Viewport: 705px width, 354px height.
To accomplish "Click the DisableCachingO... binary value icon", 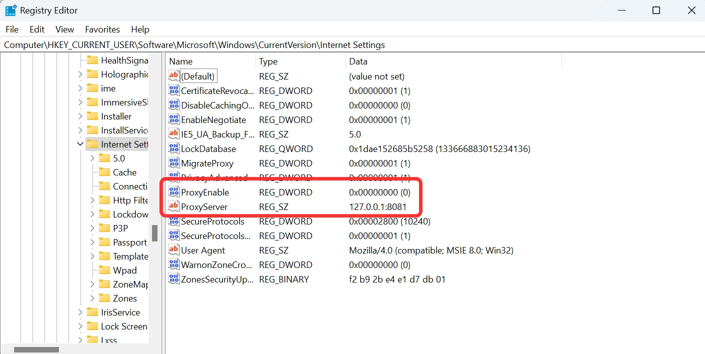I will click(x=173, y=105).
